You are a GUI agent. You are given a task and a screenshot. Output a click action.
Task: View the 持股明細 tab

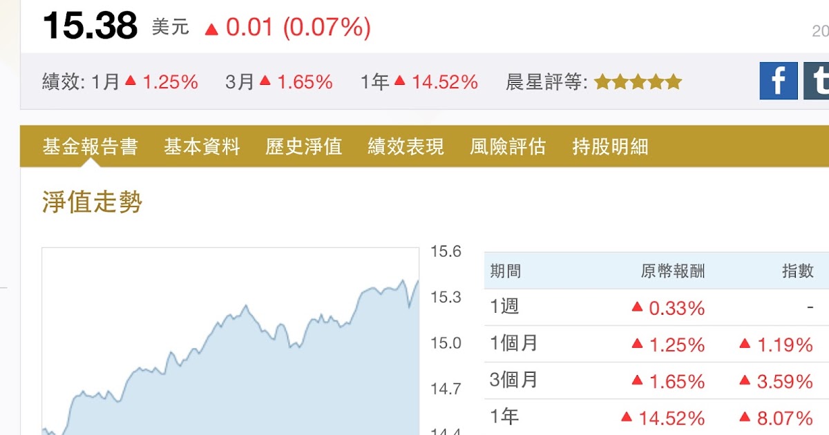[609, 146]
